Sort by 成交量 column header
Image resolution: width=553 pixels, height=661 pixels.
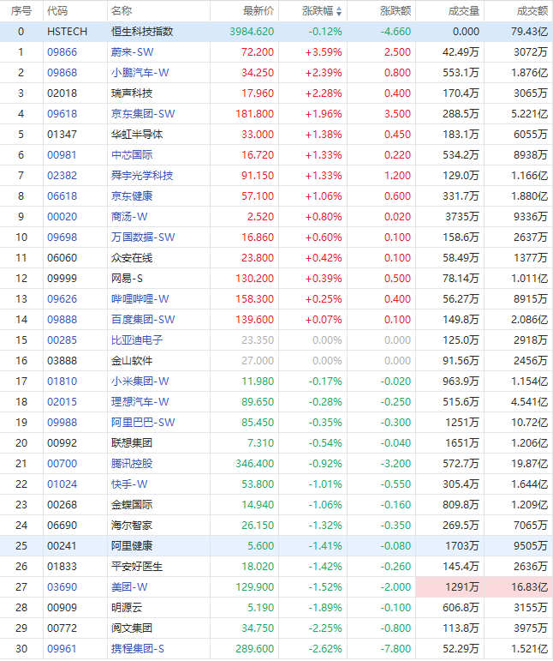pos(464,11)
